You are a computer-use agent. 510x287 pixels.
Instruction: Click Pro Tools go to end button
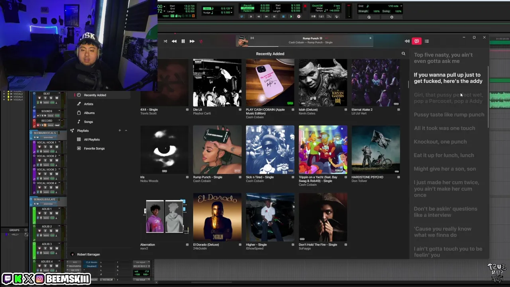pyautogui.click(x=274, y=16)
